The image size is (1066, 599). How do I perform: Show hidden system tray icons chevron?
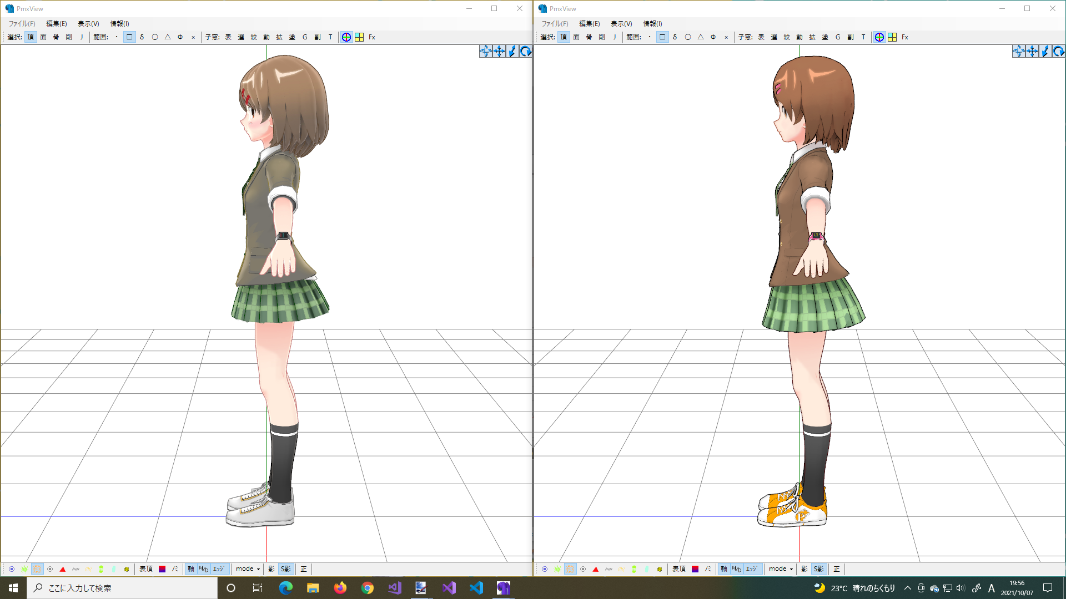coord(907,588)
